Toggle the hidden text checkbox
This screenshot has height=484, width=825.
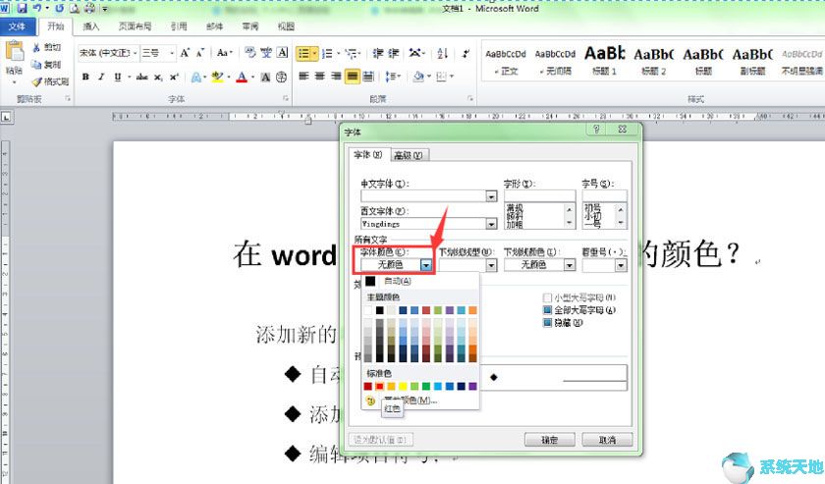548,323
